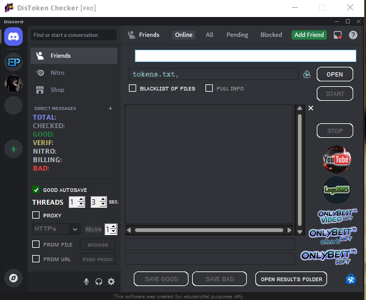Click the FIND PROXY button
The height and width of the screenshot is (300, 366).
pyautogui.click(x=98, y=259)
